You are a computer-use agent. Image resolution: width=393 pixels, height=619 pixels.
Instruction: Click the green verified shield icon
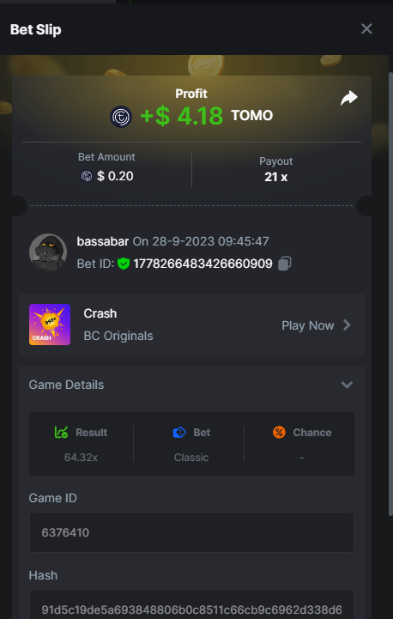coord(124,264)
